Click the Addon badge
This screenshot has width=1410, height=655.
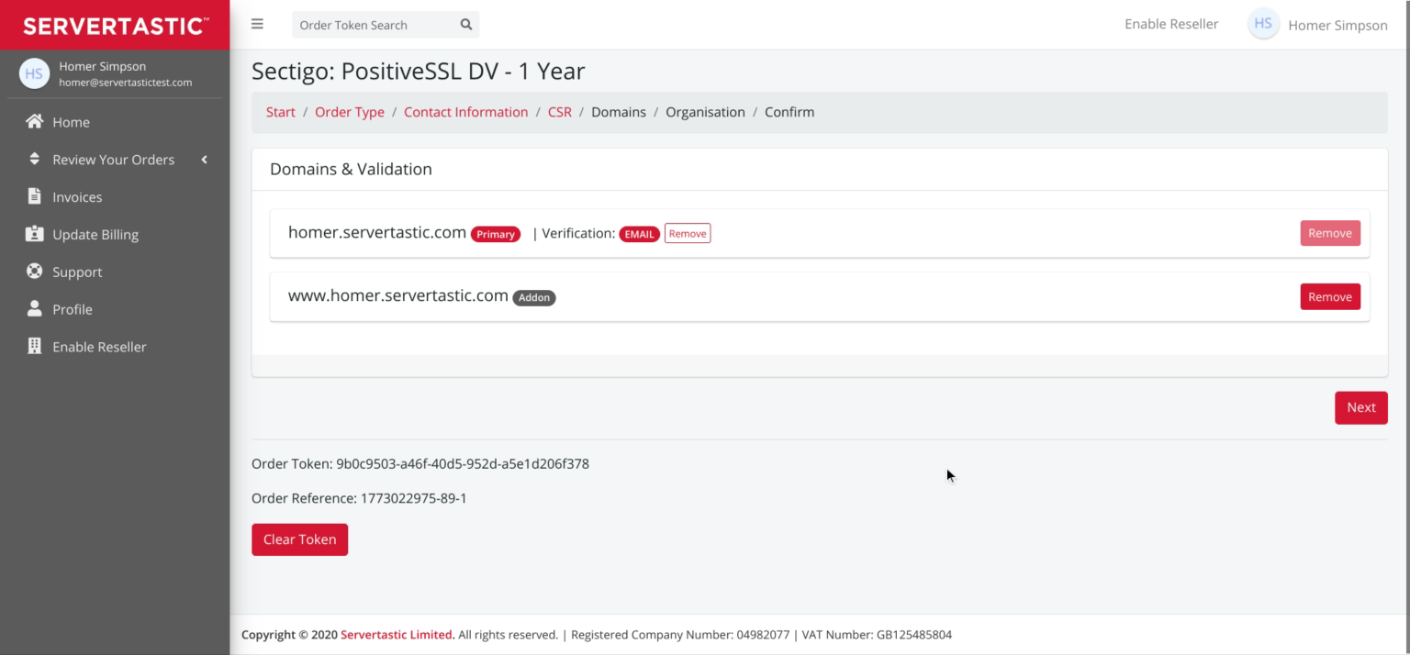(x=534, y=297)
